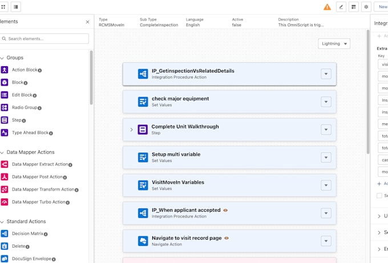Tick the checkbox in the right properties panel
Screen dimensions: 388x263
(x=379, y=196)
